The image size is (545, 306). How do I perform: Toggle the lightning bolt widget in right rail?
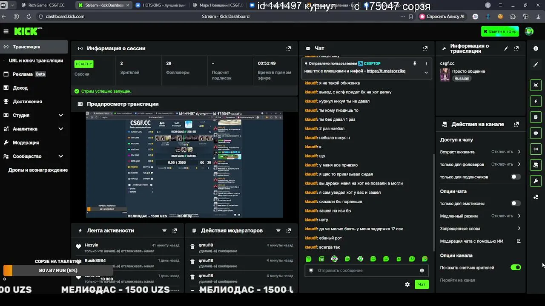(536, 101)
